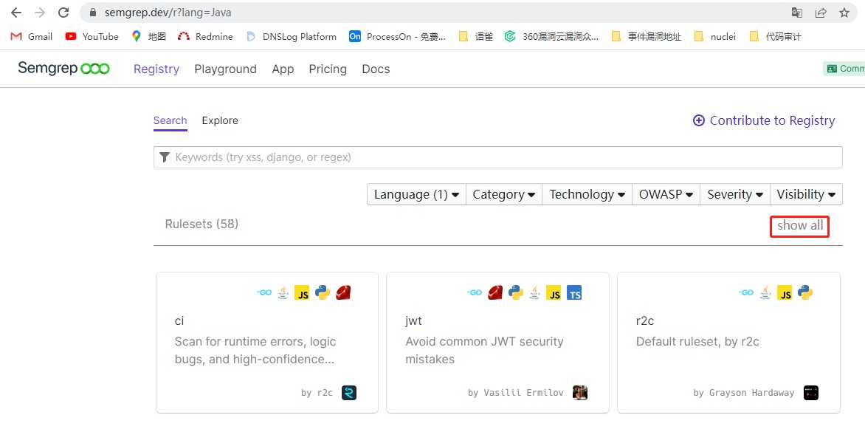
Task: Click show all for Rulesets
Action: click(x=800, y=226)
